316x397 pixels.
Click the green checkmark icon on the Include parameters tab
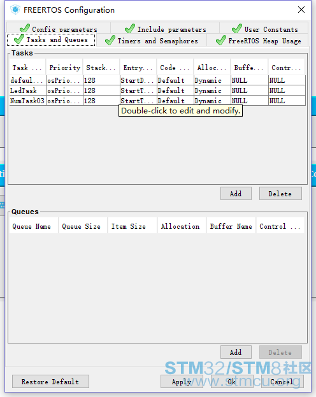130,28
